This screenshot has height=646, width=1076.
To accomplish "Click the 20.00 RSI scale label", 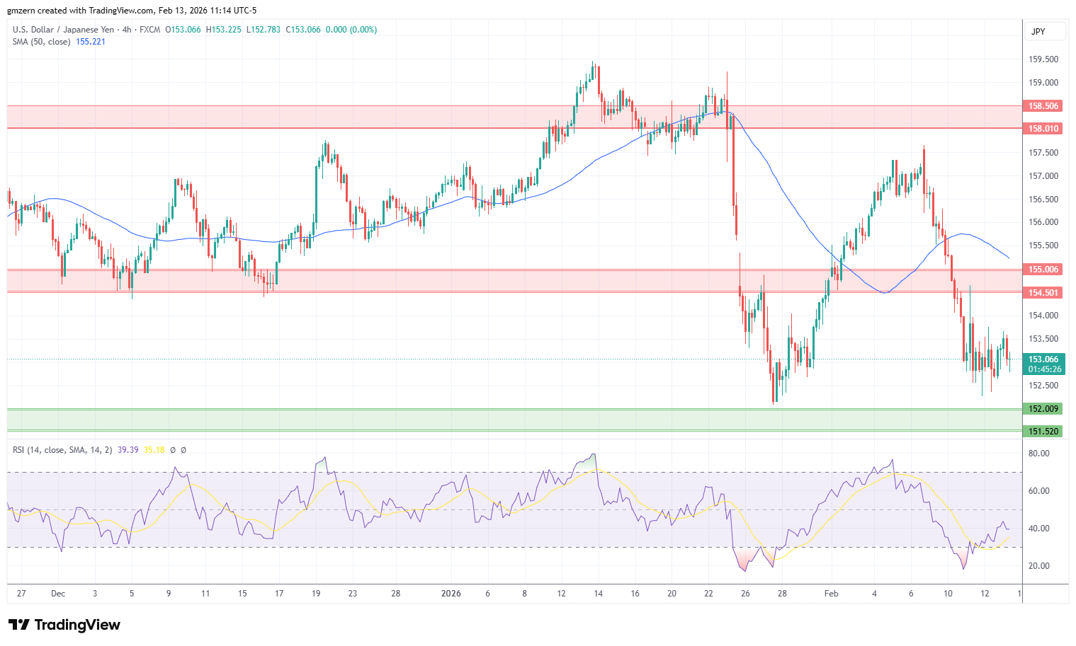I will [1039, 566].
